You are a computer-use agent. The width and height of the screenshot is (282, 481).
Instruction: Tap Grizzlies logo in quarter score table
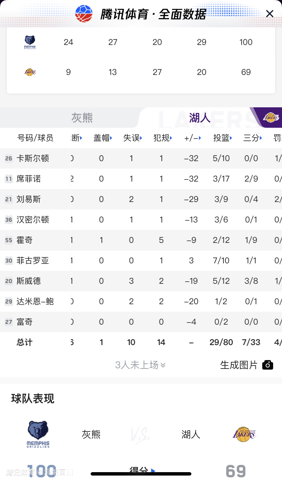click(x=30, y=42)
